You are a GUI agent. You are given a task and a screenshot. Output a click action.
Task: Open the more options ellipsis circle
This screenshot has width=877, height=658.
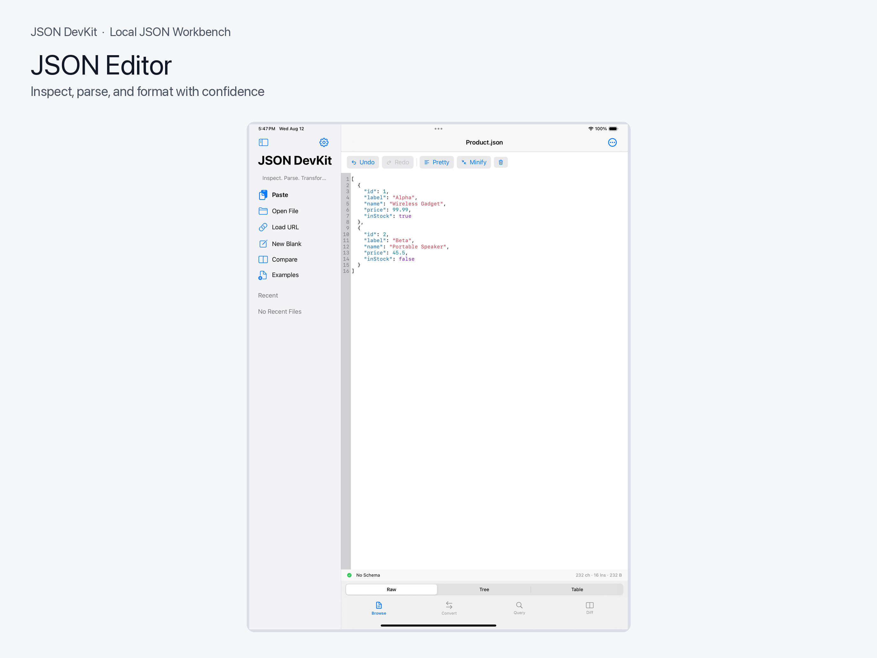pyautogui.click(x=612, y=143)
